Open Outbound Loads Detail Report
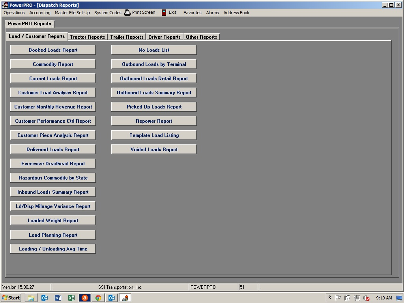Screen dimensions: 404x303 click(x=154, y=79)
